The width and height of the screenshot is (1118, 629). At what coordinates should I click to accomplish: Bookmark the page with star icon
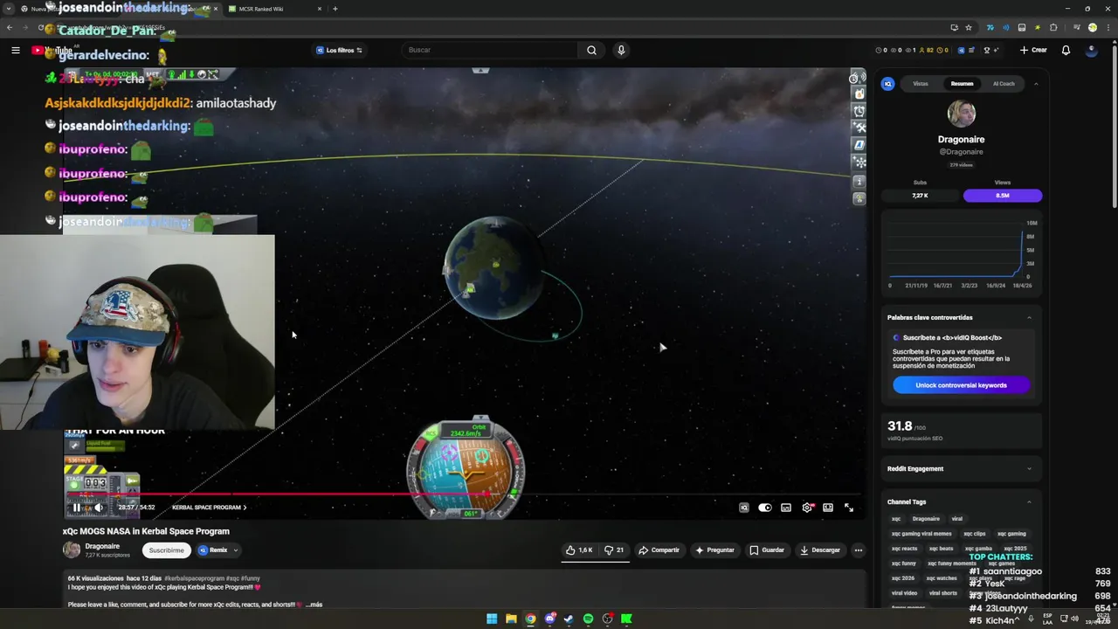point(969,28)
